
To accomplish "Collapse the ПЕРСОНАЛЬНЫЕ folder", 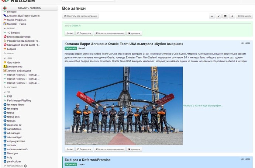I will (x=5, y=166).
